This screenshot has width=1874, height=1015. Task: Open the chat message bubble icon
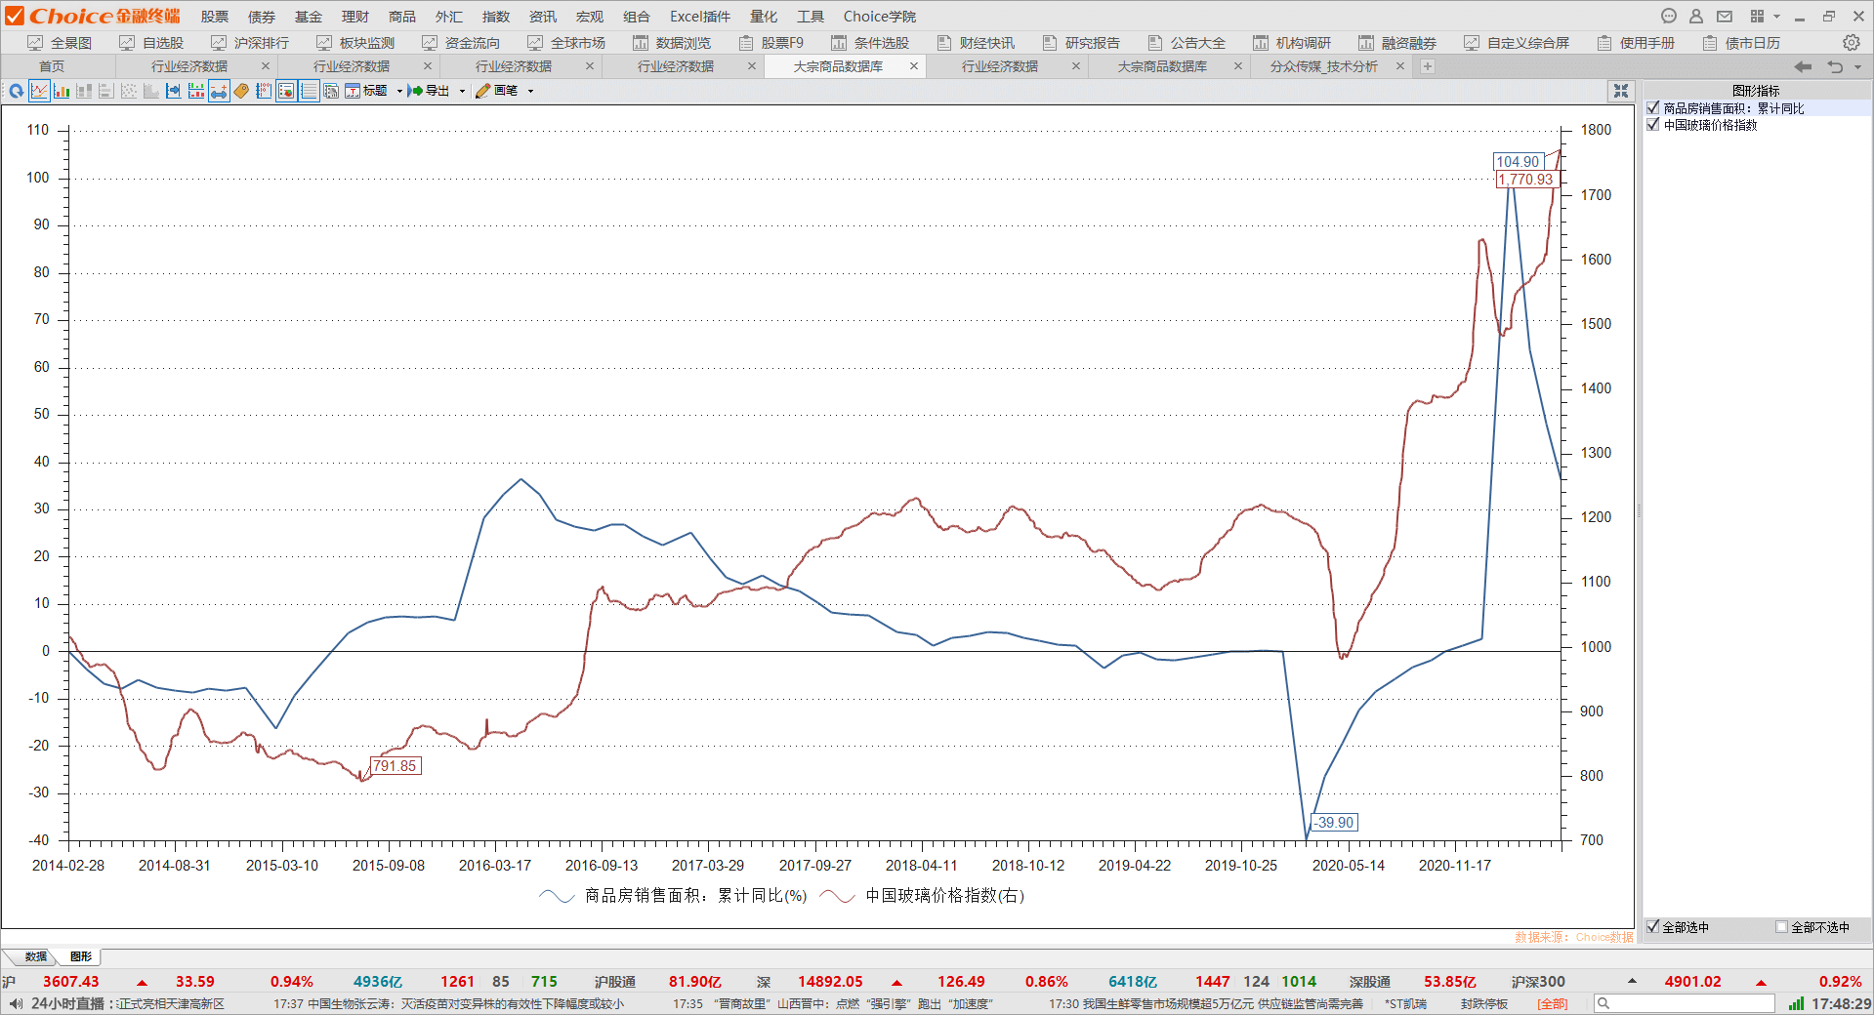(x=1669, y=16)
